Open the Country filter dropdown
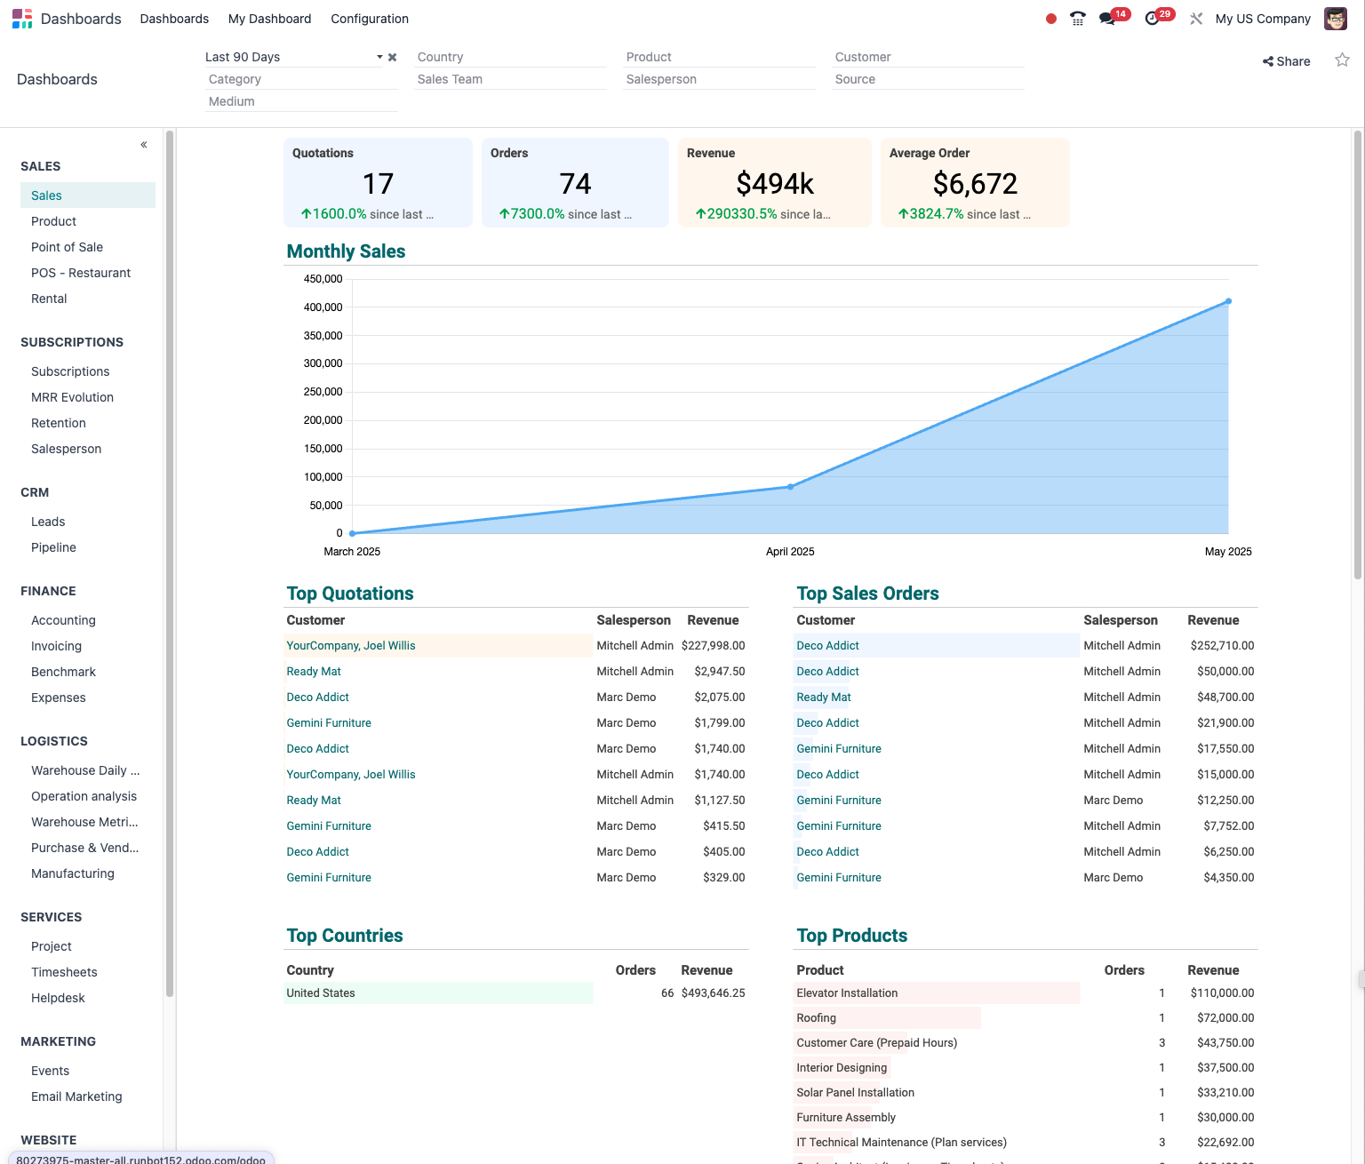The width and height of the screenshot is (1365, 1164). (510, 57)
